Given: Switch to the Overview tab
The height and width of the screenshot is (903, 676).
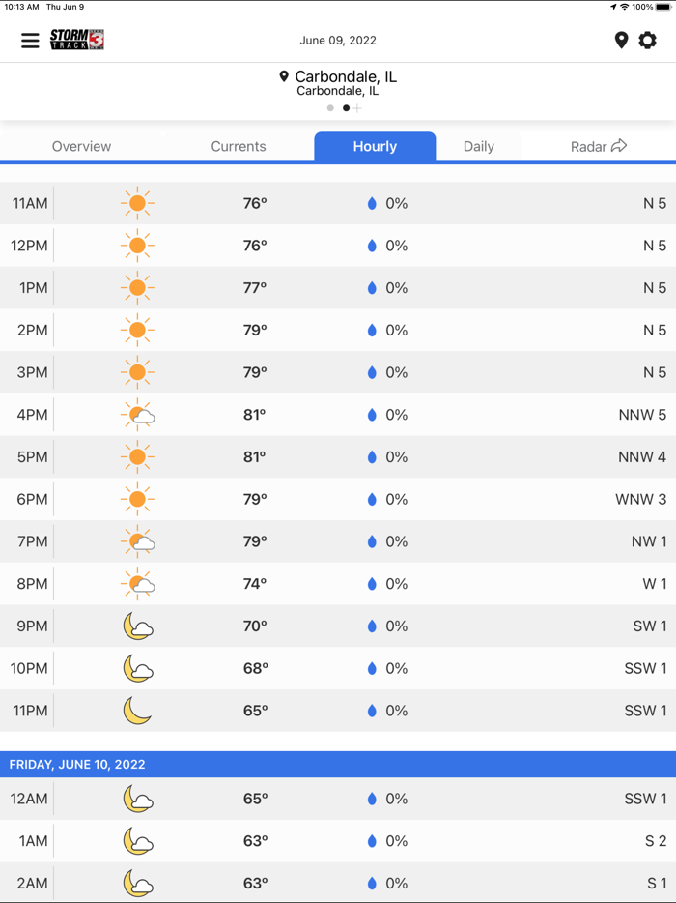Looking at the screenshot, I should [82, 146].
